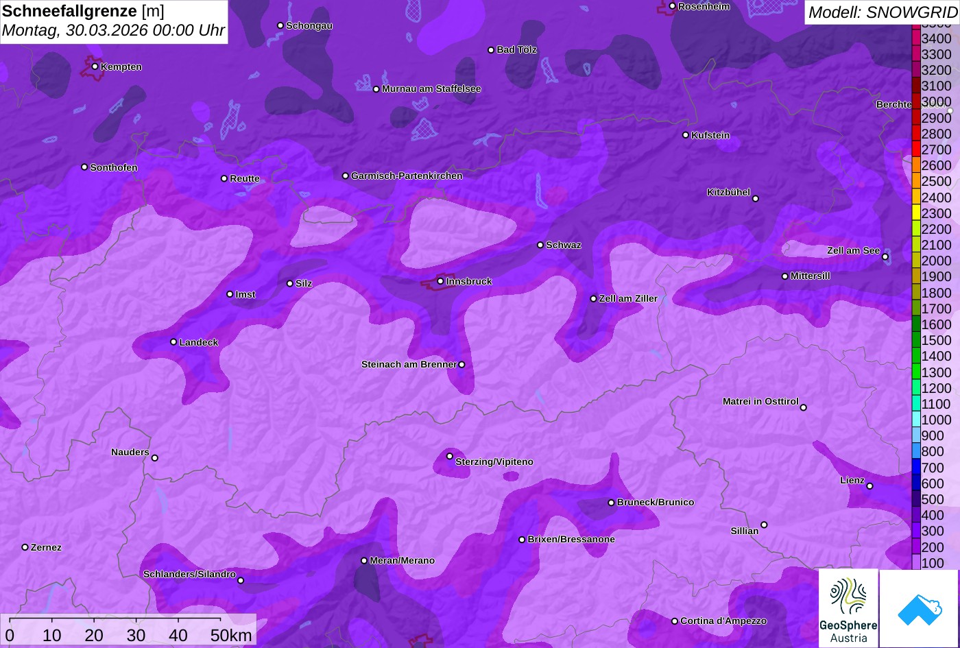Select the Schongau marker dot

280,25
